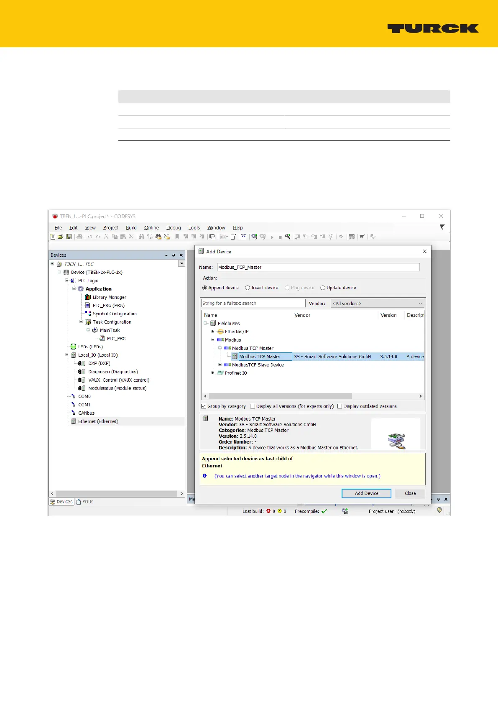Click the Close button in Add Device dialog
Viewport: 498px width, 704px height.
point(410,493)
